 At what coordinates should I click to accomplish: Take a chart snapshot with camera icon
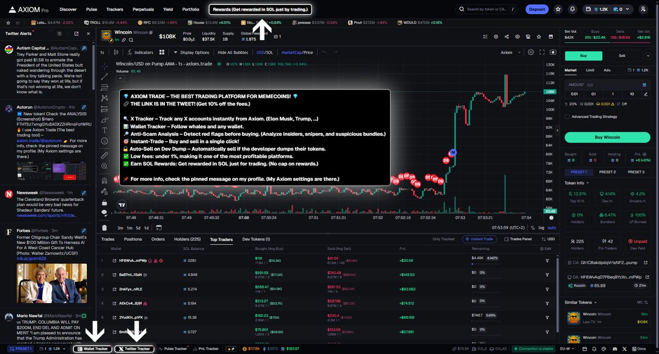coord(552,52)
